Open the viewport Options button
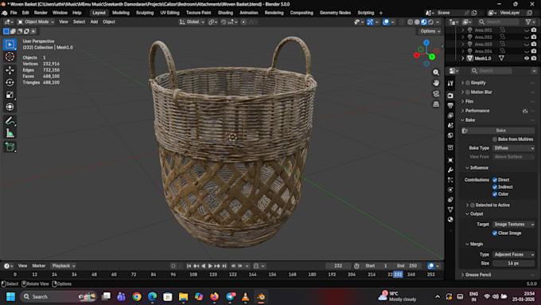Image resolution: width=541 pixels, height=305 pixels. (x=430, y=31)
